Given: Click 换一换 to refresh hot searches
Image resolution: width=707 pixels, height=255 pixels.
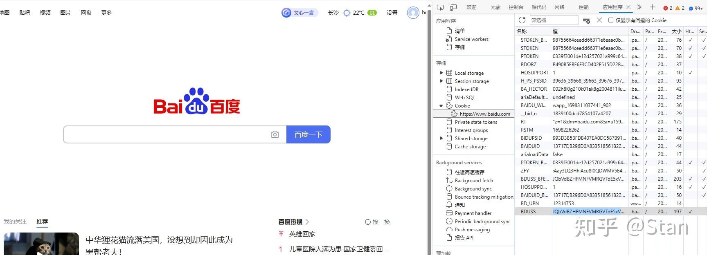Looking at the screenshot, I should click(377, 222).
